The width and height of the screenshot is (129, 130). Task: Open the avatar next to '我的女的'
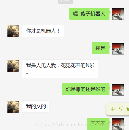13,107
